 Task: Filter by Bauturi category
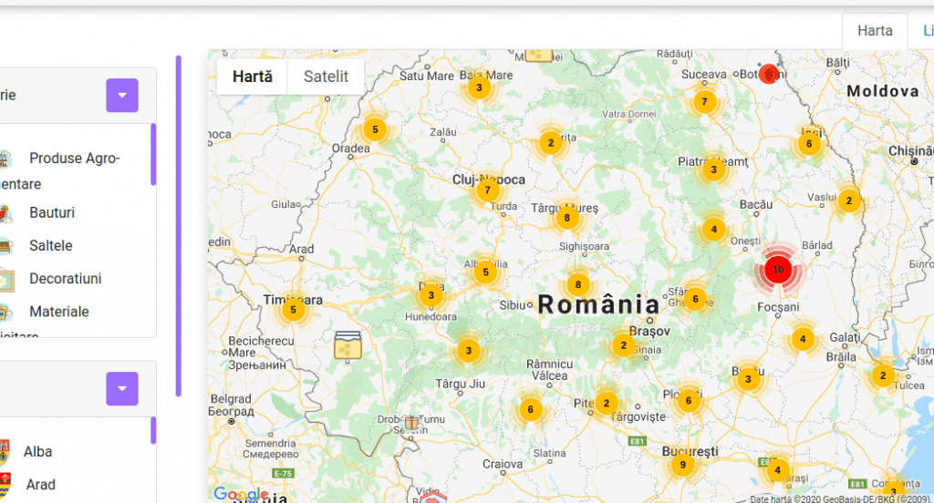tap(52, 212)
